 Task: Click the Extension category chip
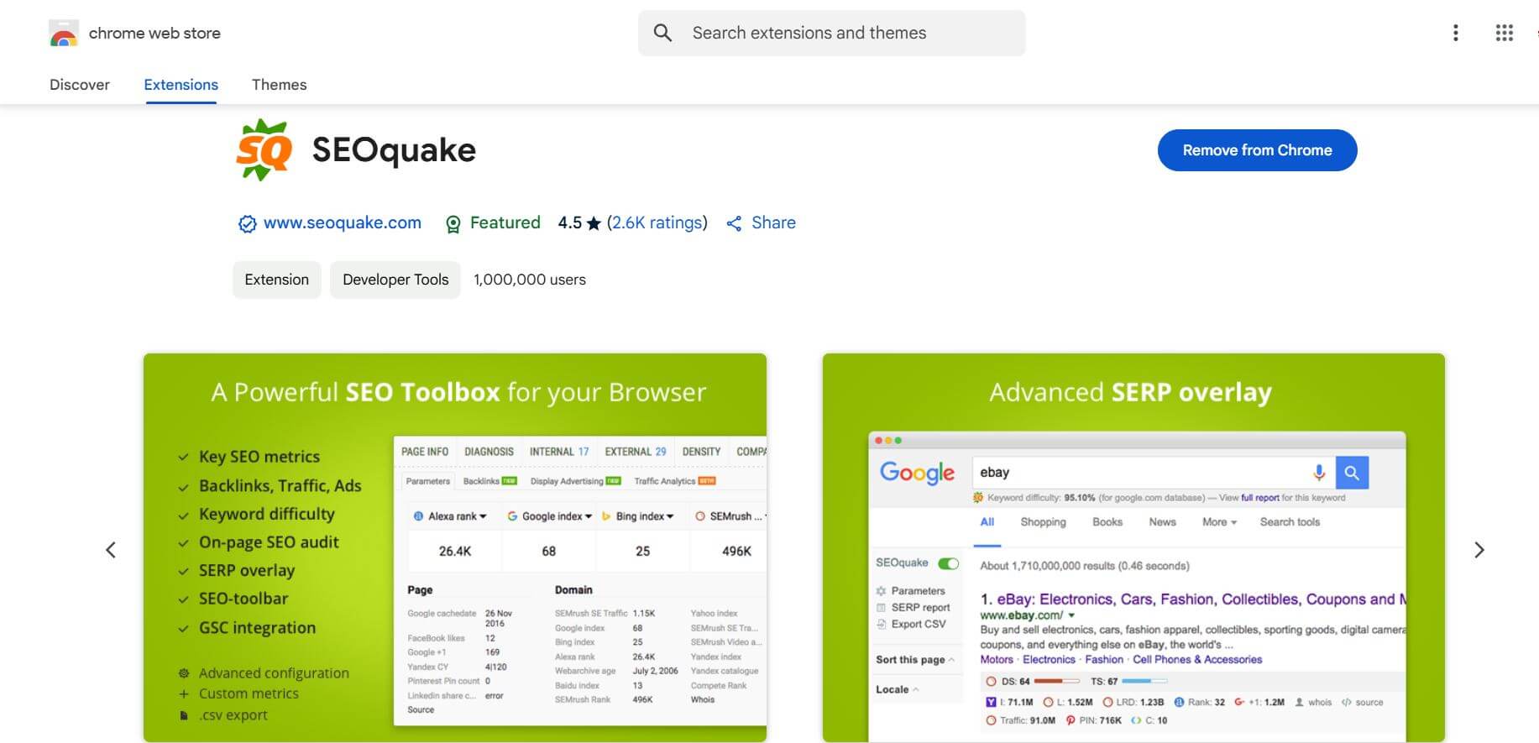point(276,280)
